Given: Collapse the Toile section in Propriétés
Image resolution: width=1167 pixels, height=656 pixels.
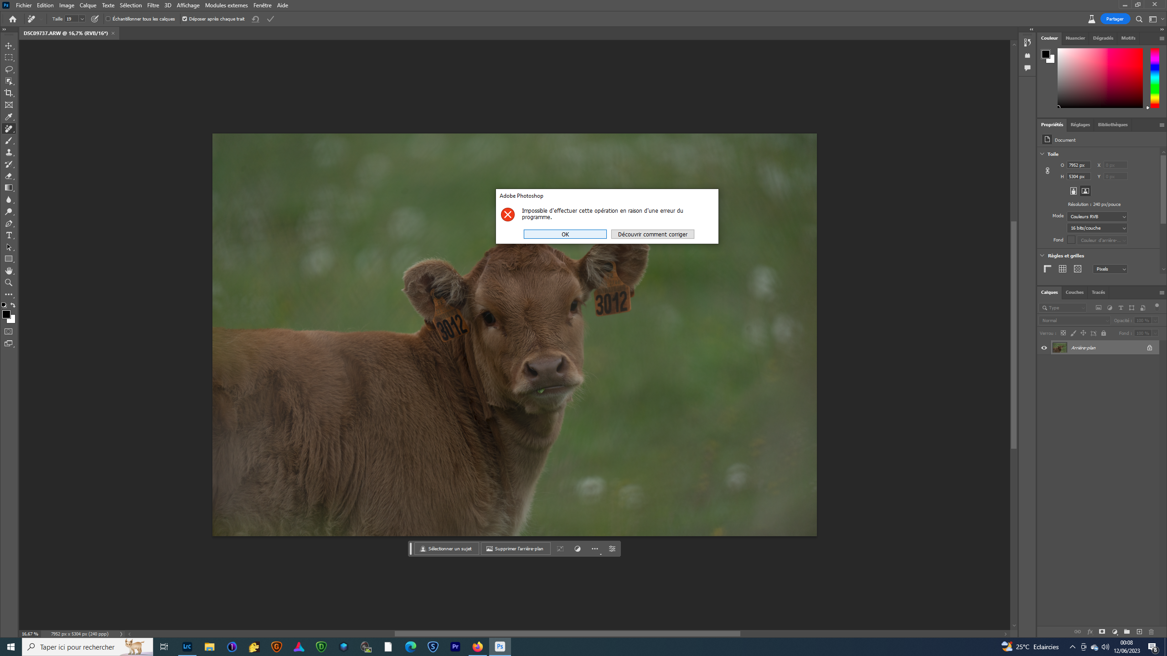Looking at the screenshot, I should pos(1043,154).
